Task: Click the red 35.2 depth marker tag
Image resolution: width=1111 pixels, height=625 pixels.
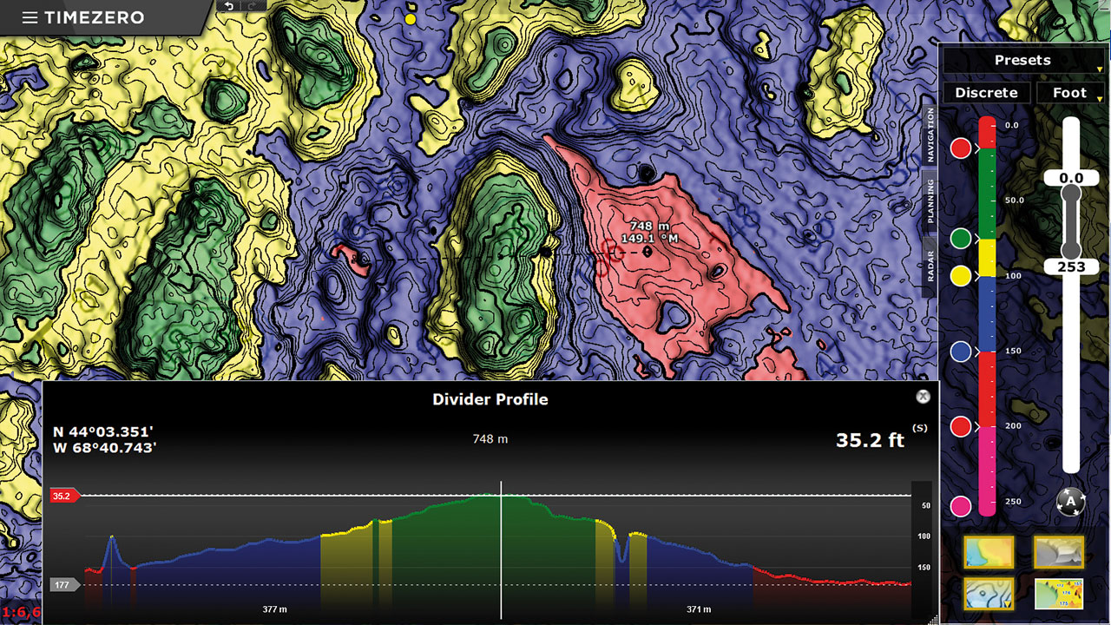Action: click(63, 497)
